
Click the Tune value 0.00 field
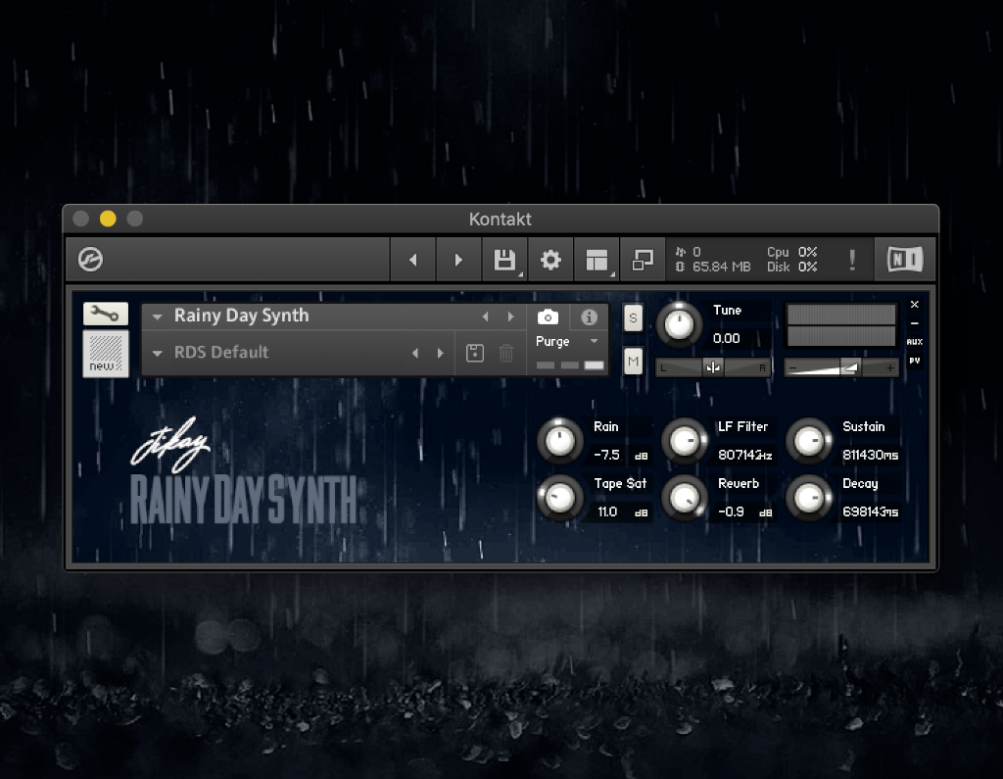point(727,338)
